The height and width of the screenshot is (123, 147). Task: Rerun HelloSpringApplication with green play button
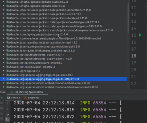pos(2,98)
